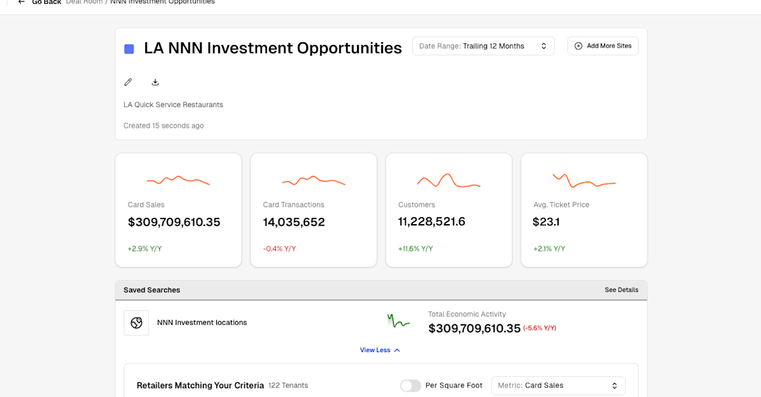Click the NNN Investment Opportunities breadcrumb
This screenshot has width=761, height=397.
[x=162, y=2]
